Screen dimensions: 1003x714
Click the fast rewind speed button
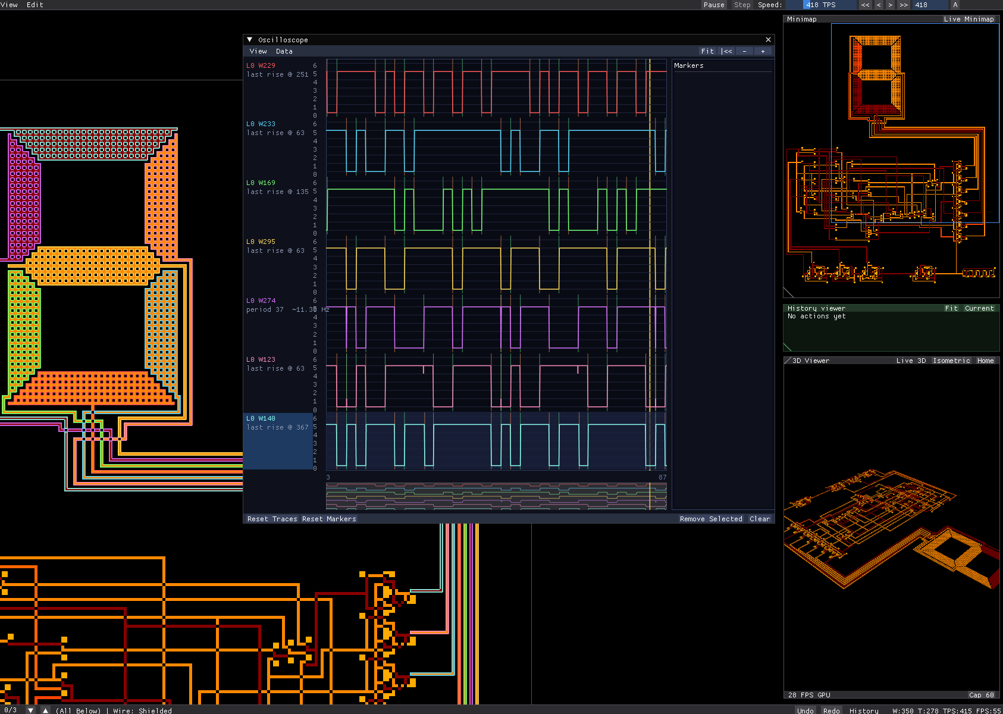coord(865,5)
